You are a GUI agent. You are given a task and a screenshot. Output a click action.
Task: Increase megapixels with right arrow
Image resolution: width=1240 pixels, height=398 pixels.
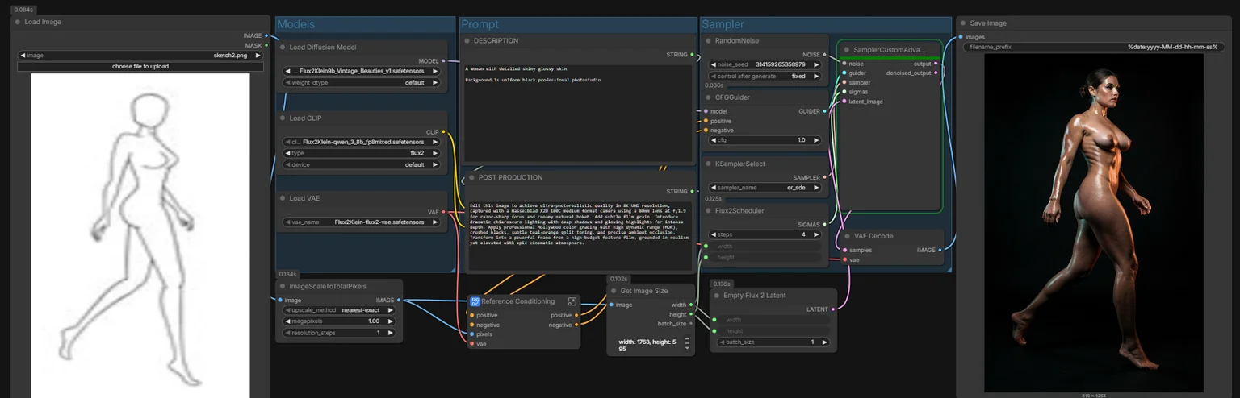(x=390, y=321)
